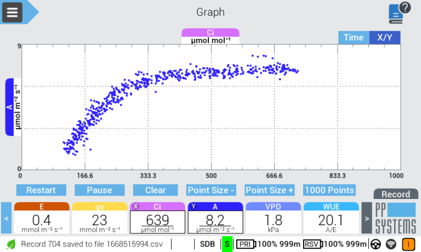
Task: Decrease point size with Point Size -
Action: [212, 190]
